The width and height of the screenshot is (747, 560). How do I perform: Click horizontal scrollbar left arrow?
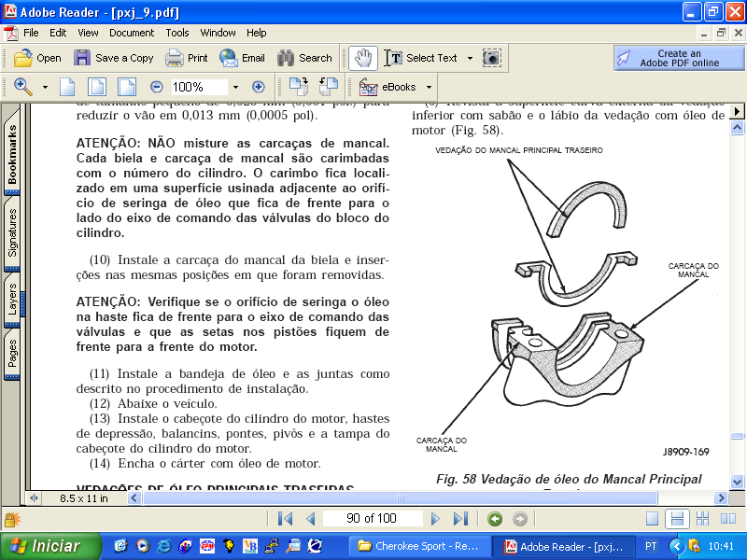pos(134,498)
